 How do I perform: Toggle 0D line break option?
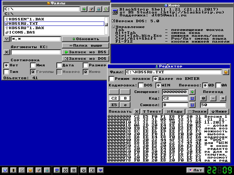tap(205, 85)
